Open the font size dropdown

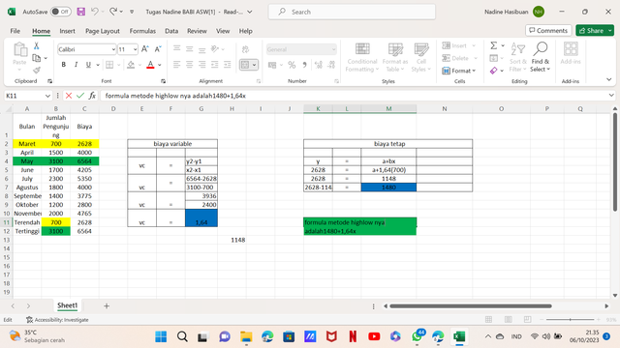pyautogui.click(x=136, y=49)
